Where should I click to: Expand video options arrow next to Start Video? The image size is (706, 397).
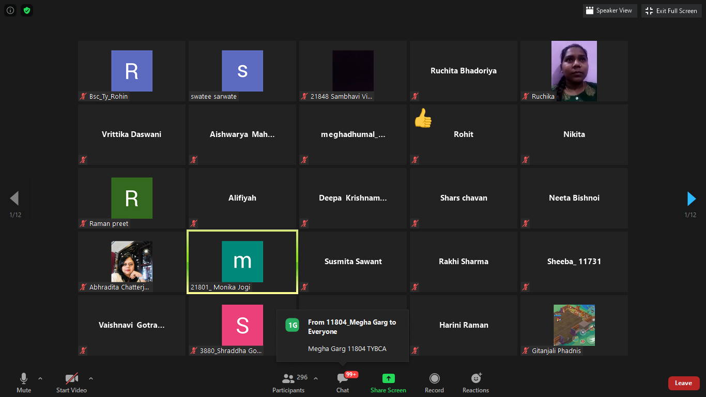[91, 378]
